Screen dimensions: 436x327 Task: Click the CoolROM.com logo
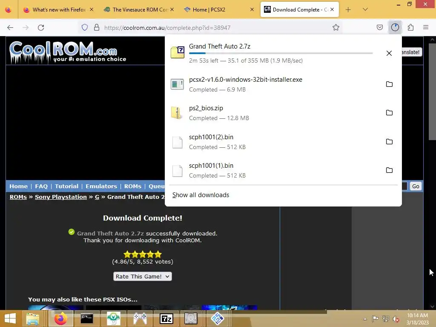click(68, 52)
